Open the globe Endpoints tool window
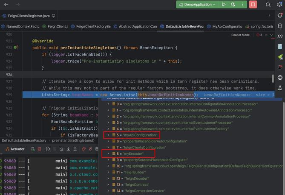The image size is (285, 195). [280, 78]
